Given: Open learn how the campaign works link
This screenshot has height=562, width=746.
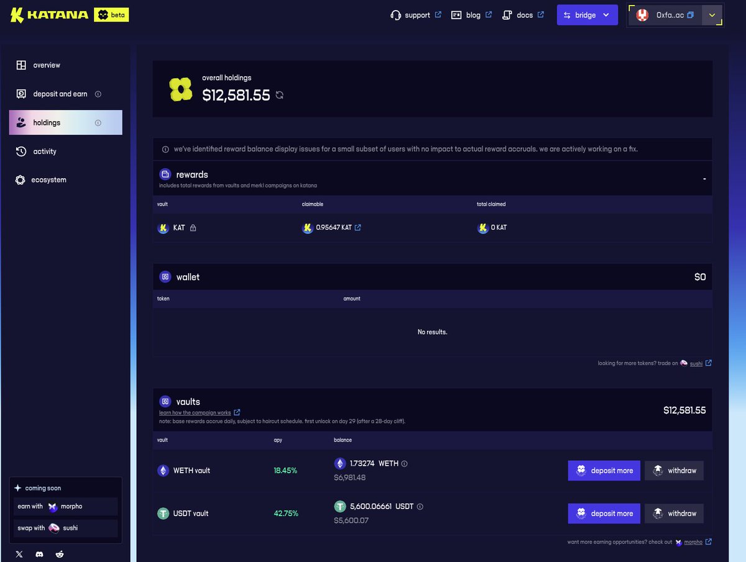Looking at the screenshot, I should coord(195,412).
